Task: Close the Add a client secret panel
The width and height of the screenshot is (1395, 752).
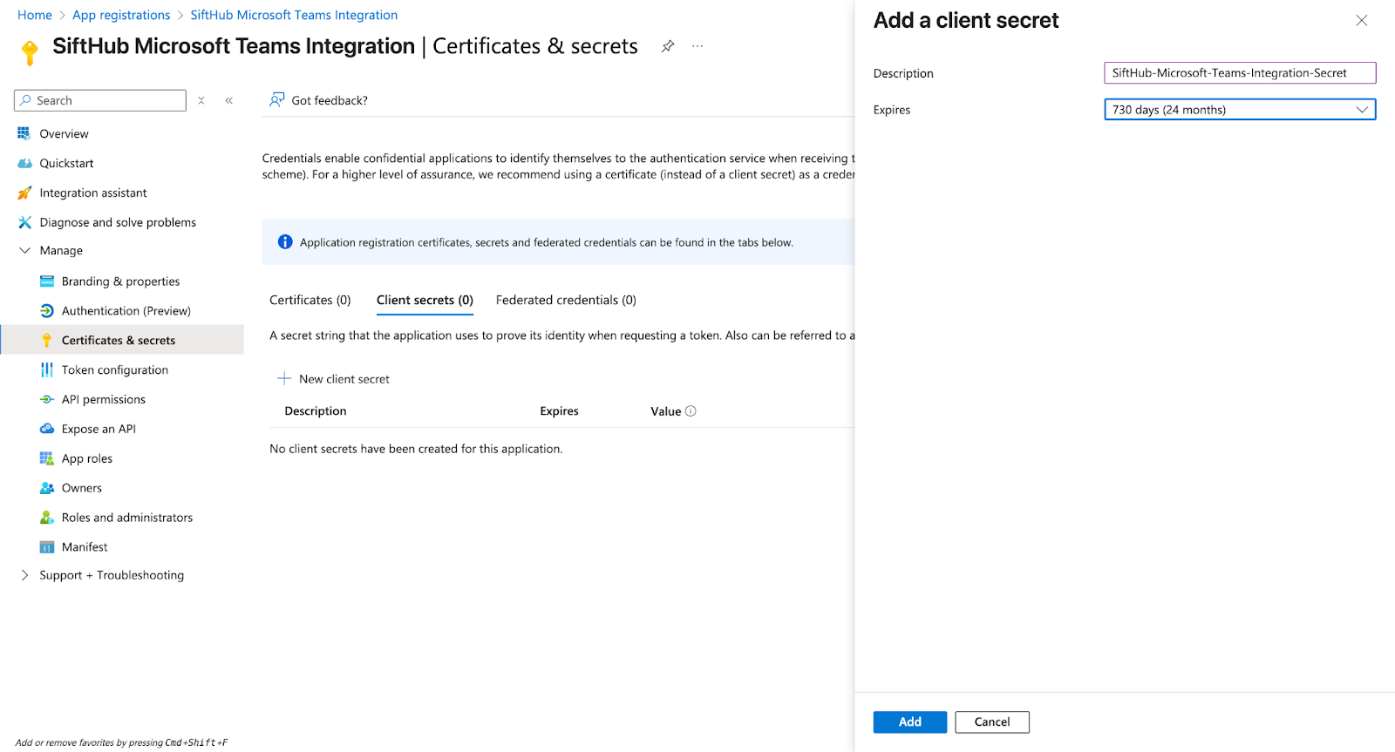Action: tap(1361, 21)
